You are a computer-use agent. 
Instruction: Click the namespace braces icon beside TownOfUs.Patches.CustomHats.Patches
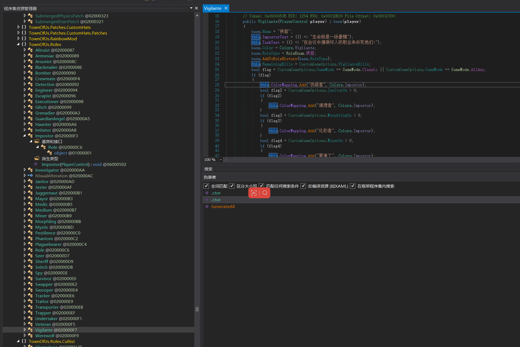pyautogui.click(x=24, y=33)
